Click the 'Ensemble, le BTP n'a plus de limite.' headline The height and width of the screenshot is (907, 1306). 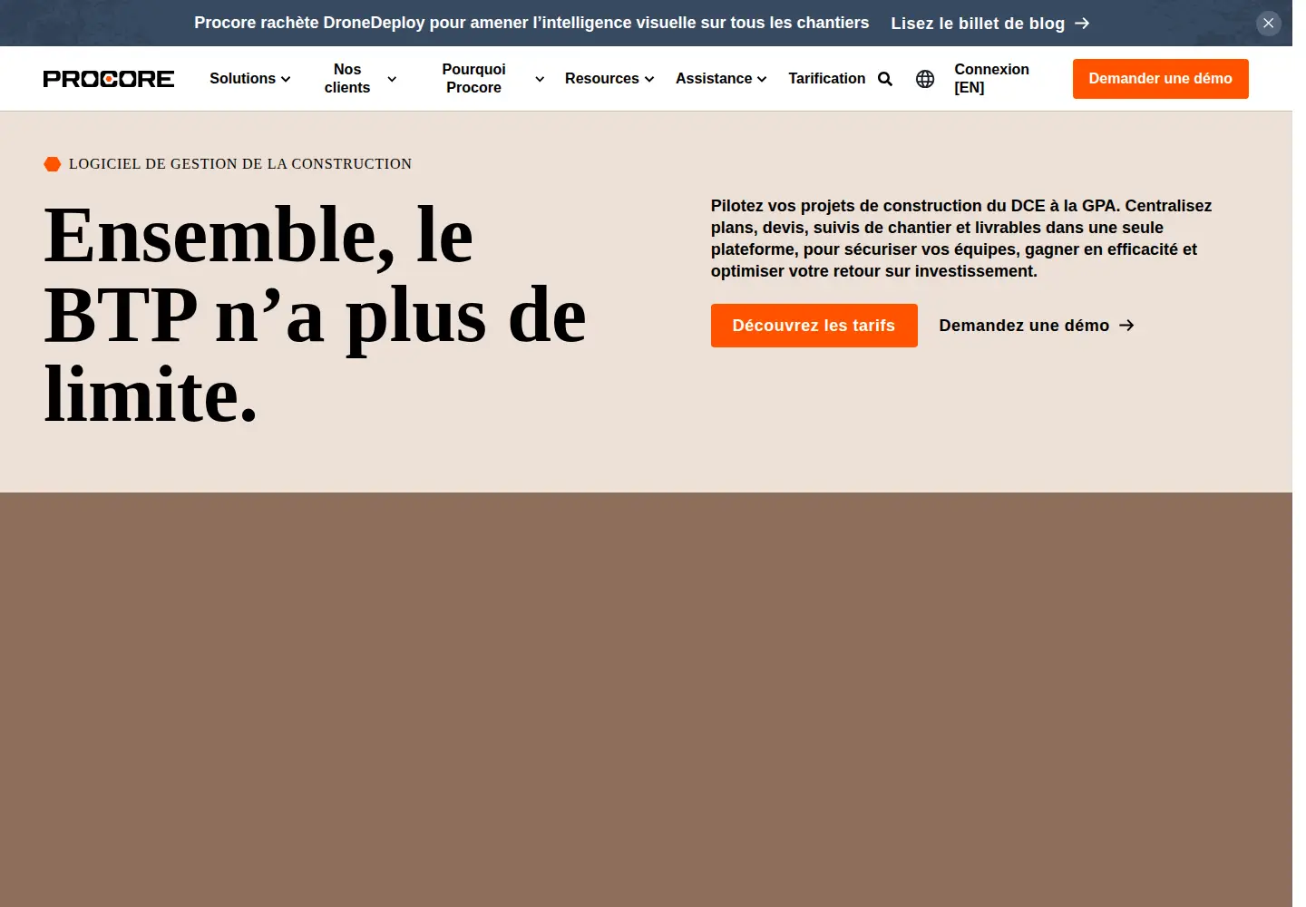(315, 314)
